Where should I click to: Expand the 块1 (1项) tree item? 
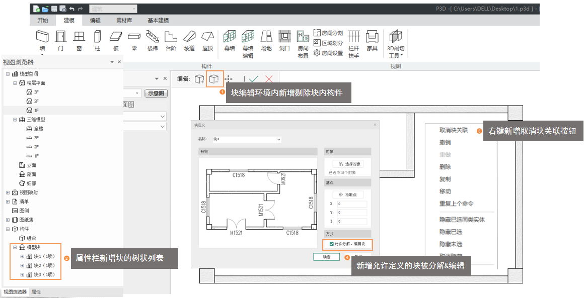(x=22, y=256)
